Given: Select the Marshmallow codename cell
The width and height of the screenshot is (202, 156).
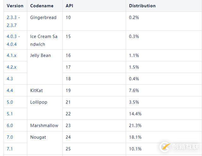Looking at the screenshot, I should pyautogui.click(x=44, y=125).
